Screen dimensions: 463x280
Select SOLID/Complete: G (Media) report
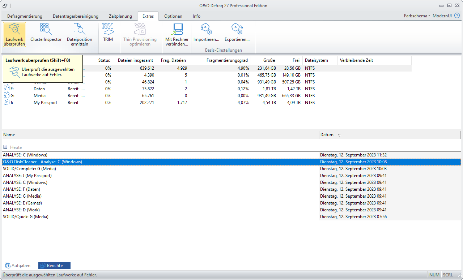tap(231, 169)
